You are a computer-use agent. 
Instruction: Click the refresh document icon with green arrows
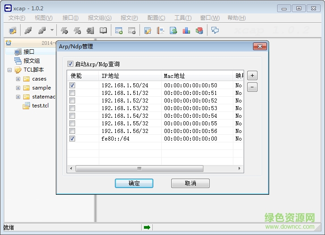173,30
